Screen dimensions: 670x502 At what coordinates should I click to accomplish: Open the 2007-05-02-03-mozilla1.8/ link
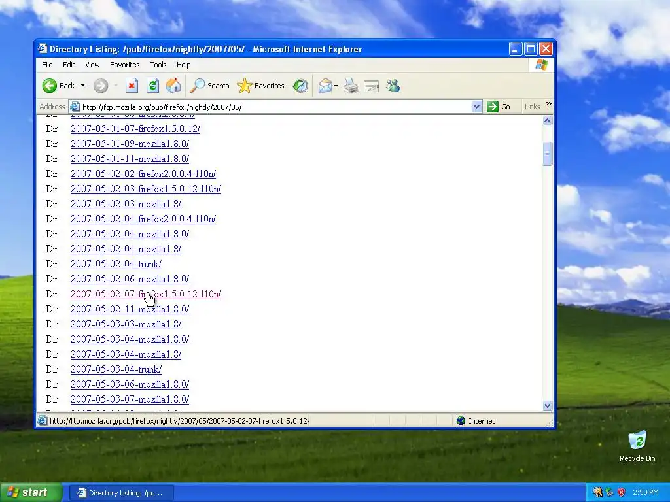tap(126, 204)
